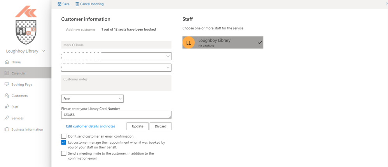Click the Booking Page monitor icon
Image resolution: width=388 pixels, height=167 pixels.
click(7, 84)
